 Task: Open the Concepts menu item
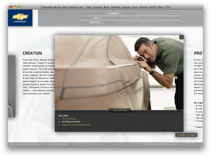pos(113,14)
